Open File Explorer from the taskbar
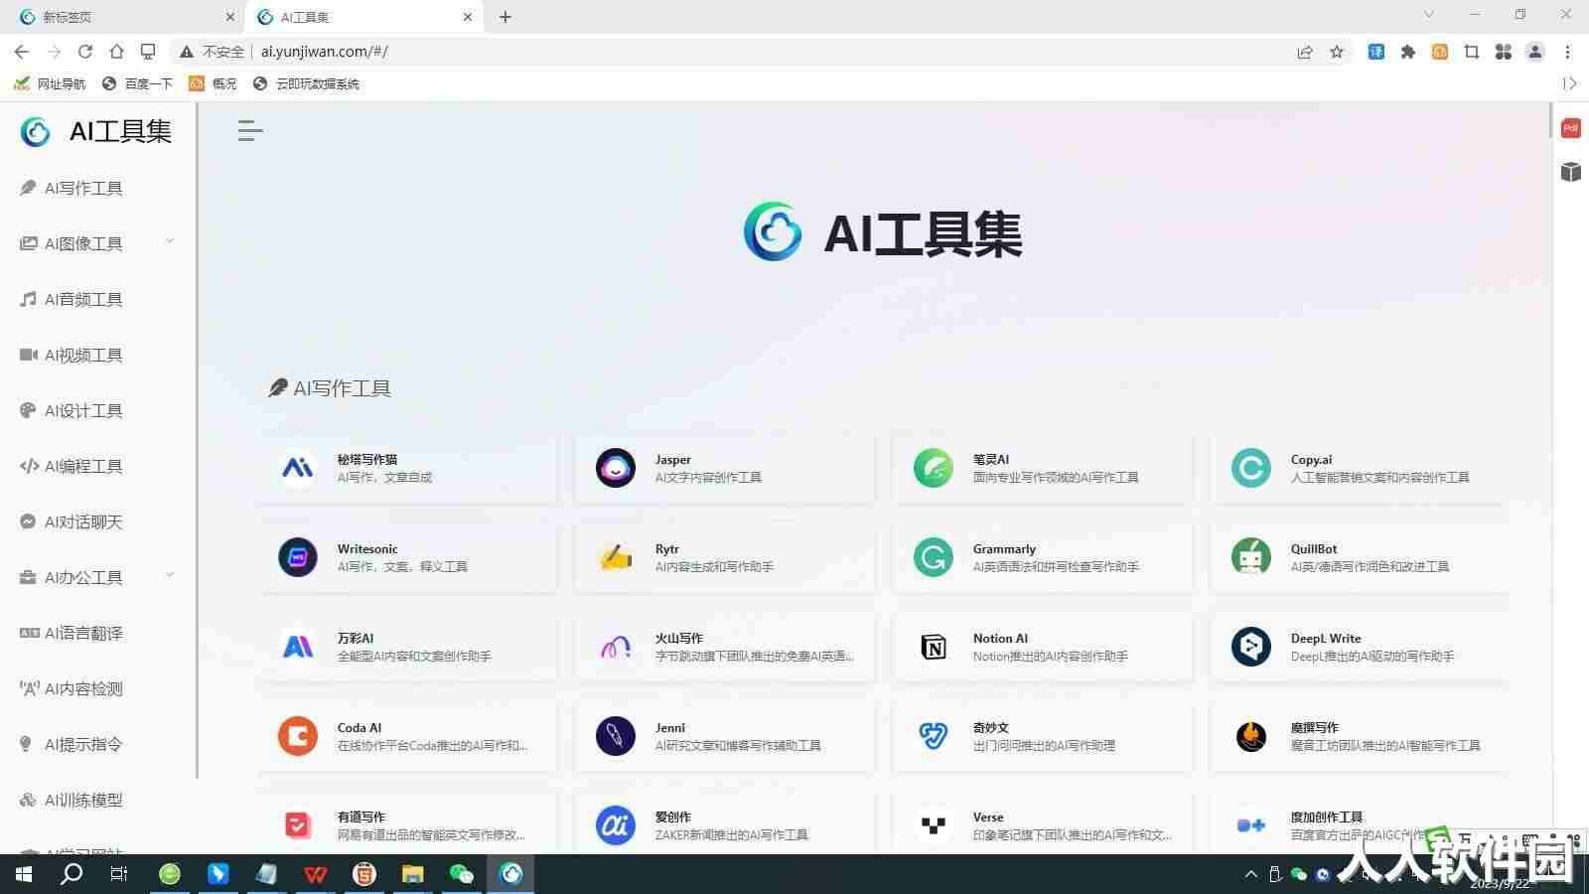1589x894 pixels. pos(413,874)
